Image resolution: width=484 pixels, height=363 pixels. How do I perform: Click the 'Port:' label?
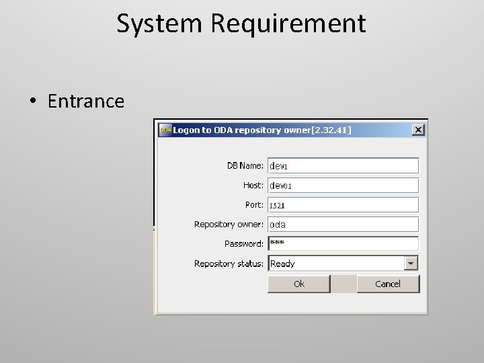[x=254, y=204]
